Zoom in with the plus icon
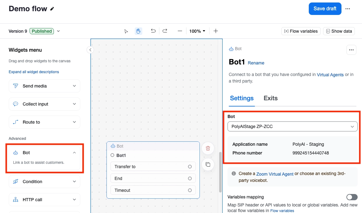Viewport: 362px width, 213px height. [216, 31]
